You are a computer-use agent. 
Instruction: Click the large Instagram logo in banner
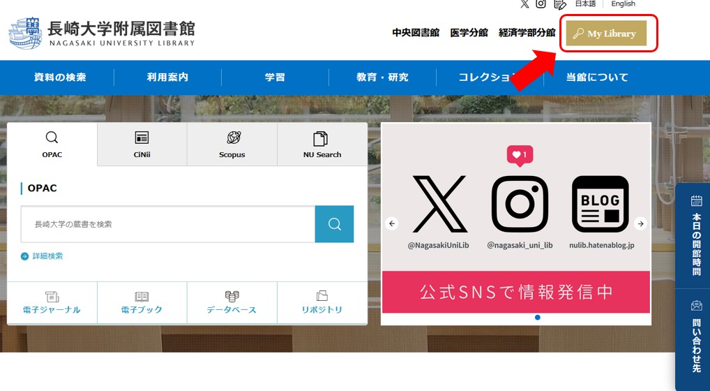(x=520, y=204)
